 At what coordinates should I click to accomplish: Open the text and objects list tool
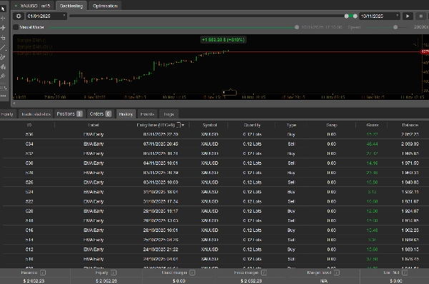click(3, 87)
